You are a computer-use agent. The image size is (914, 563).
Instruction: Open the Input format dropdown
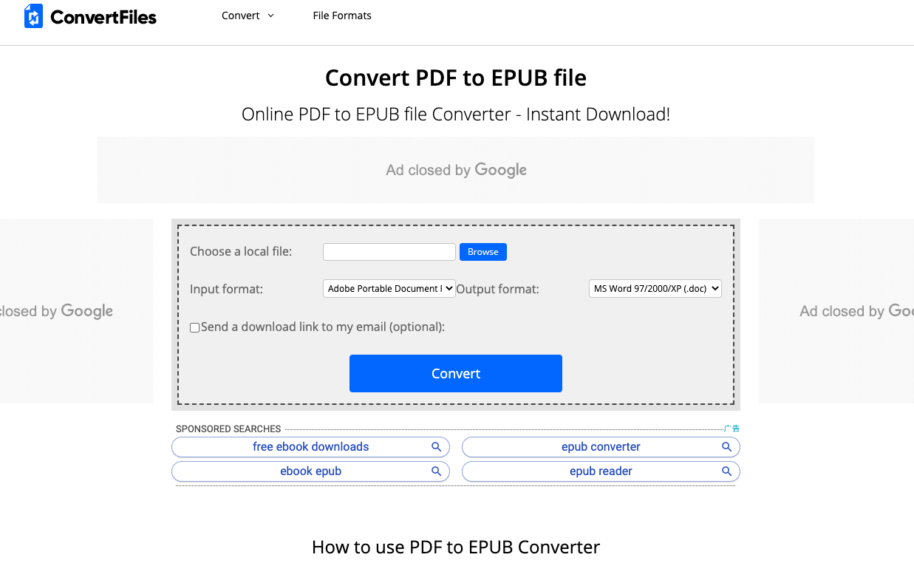(389, 288)
